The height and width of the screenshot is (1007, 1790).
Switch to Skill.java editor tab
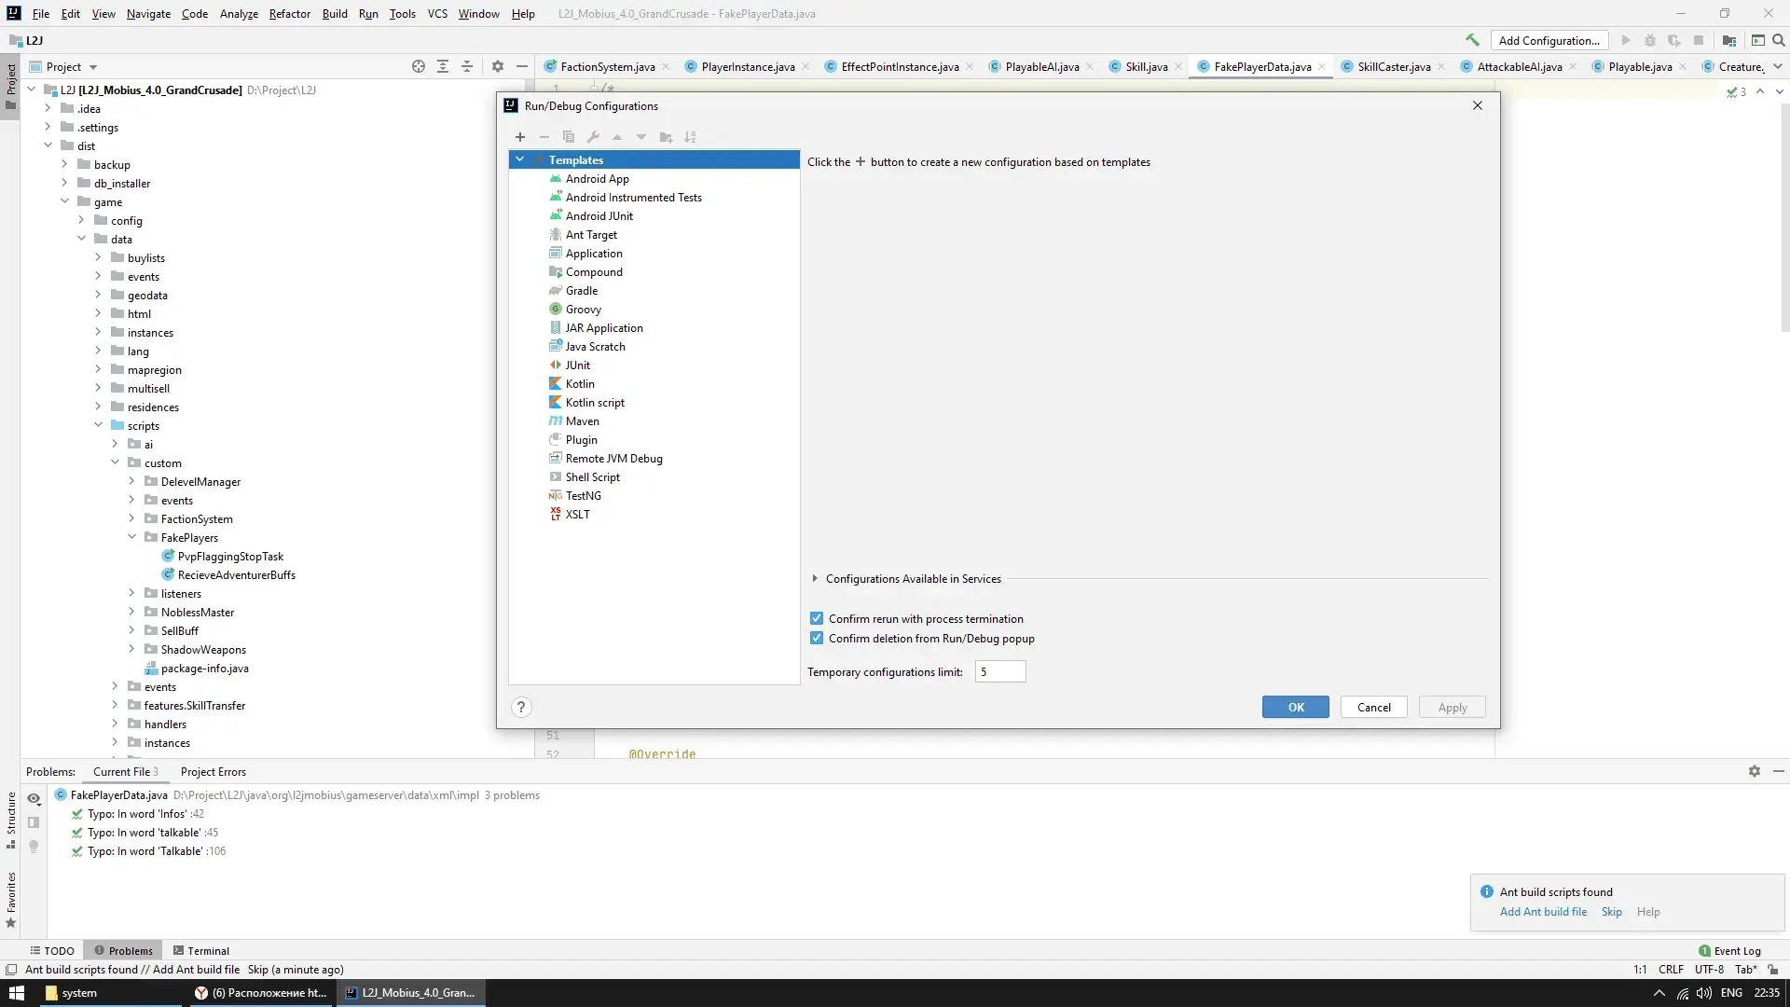(x=1146, y=66)
